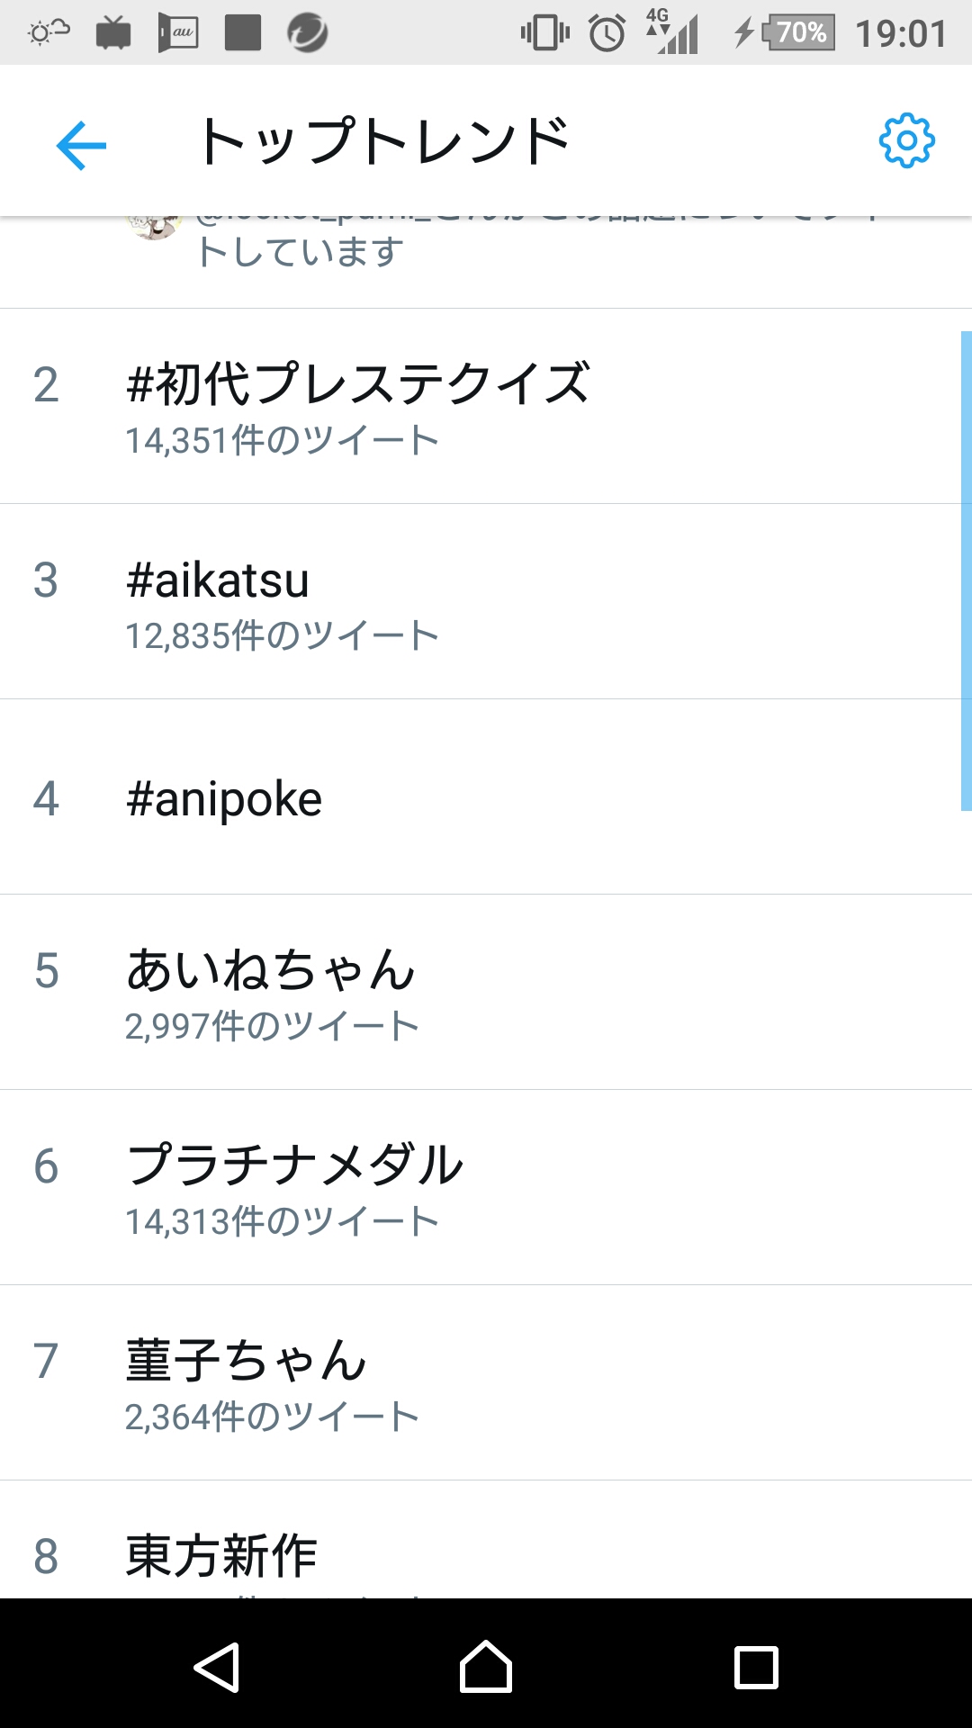Screen dimensions: 972x1728
Task: Select the プラチナメダル trend
Action: click(294, 1165)
